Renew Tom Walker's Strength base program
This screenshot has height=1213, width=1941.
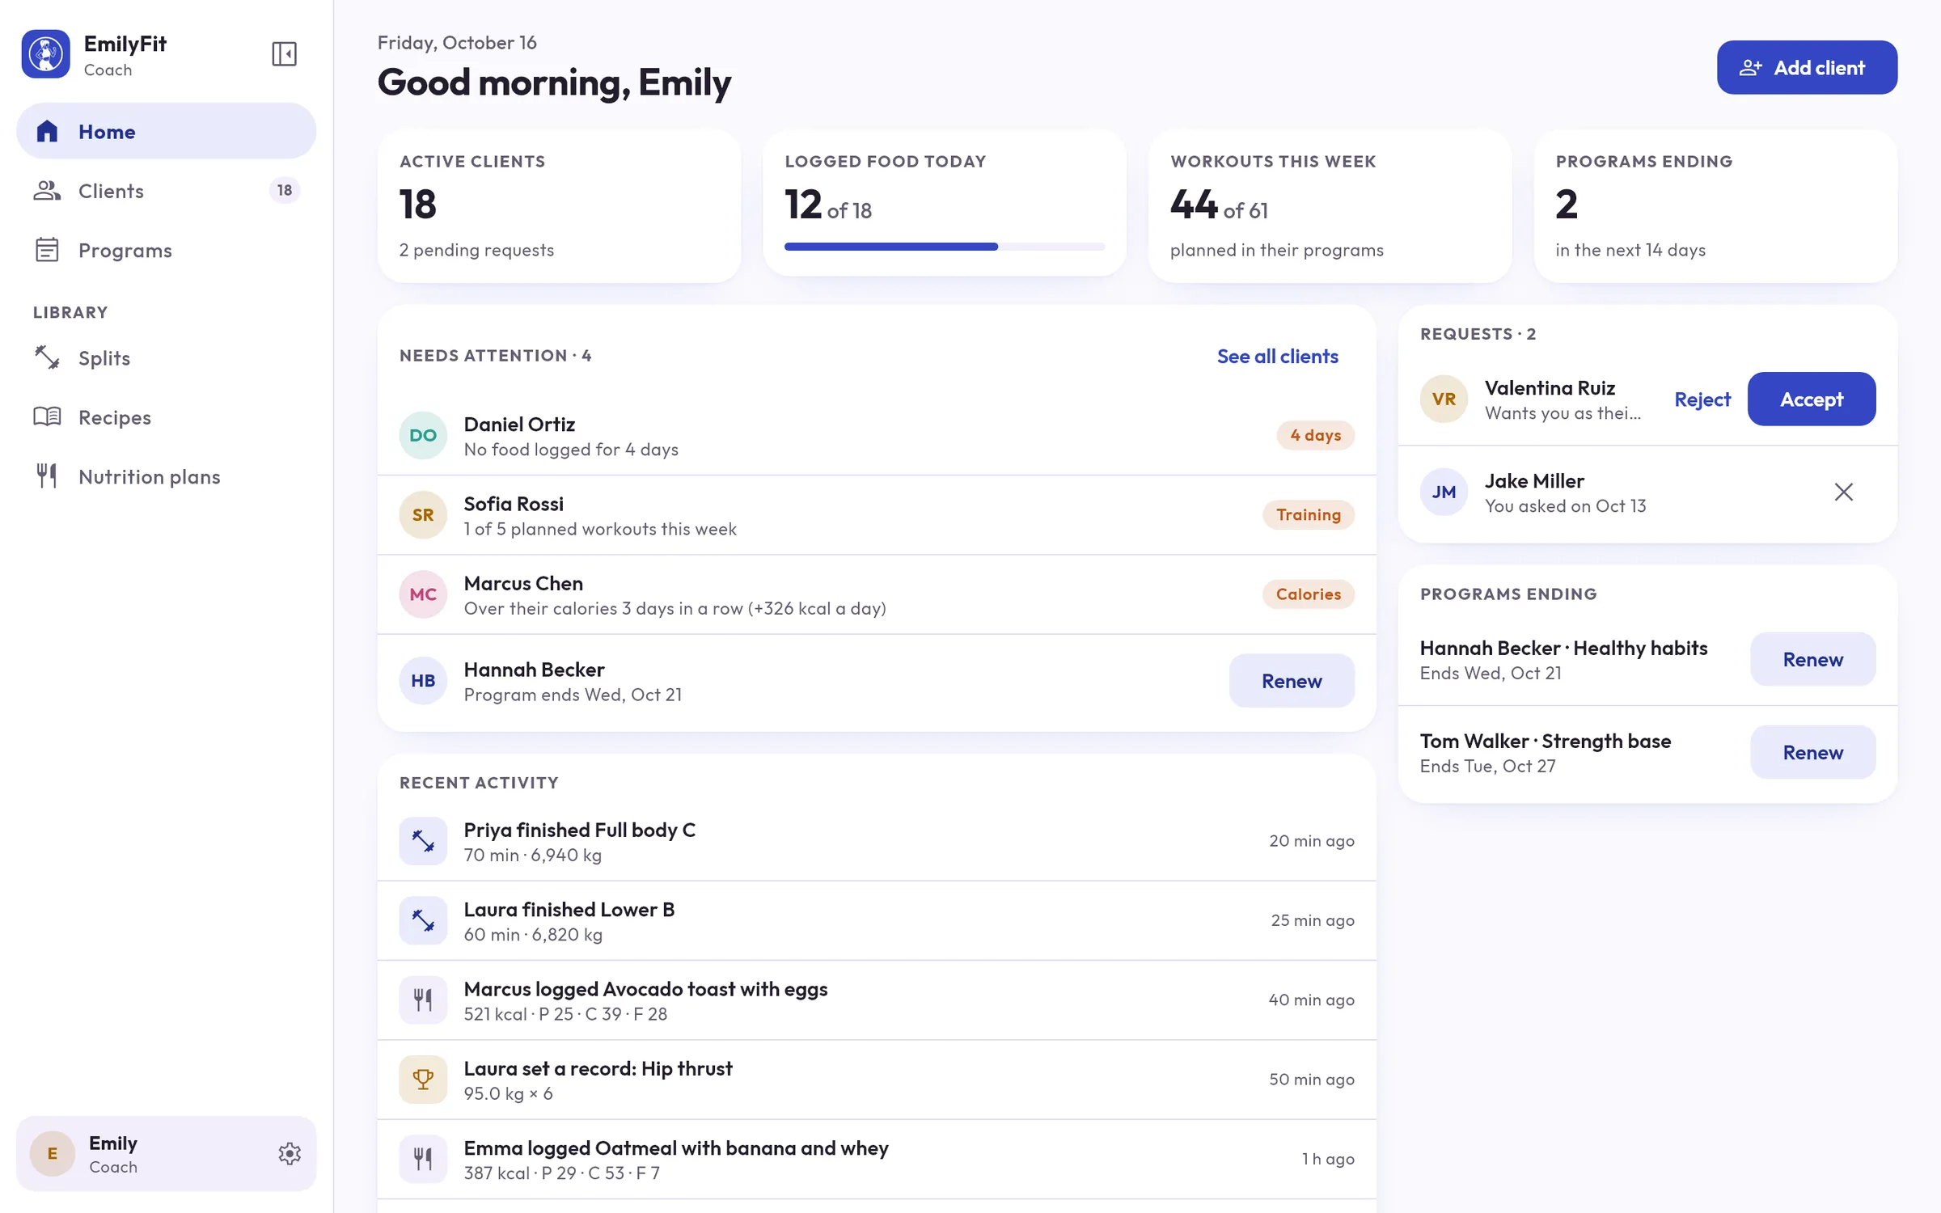(x=1812, y=752)
